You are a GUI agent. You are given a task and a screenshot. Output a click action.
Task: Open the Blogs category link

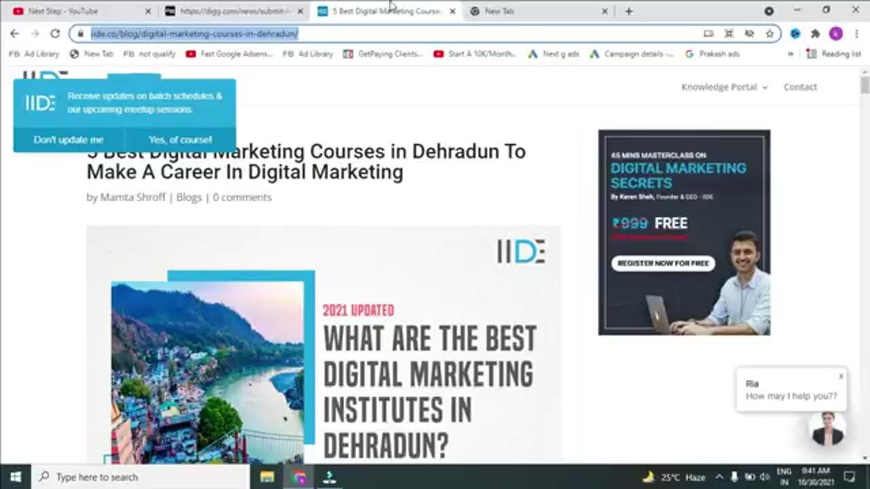[x=189, y=197]
